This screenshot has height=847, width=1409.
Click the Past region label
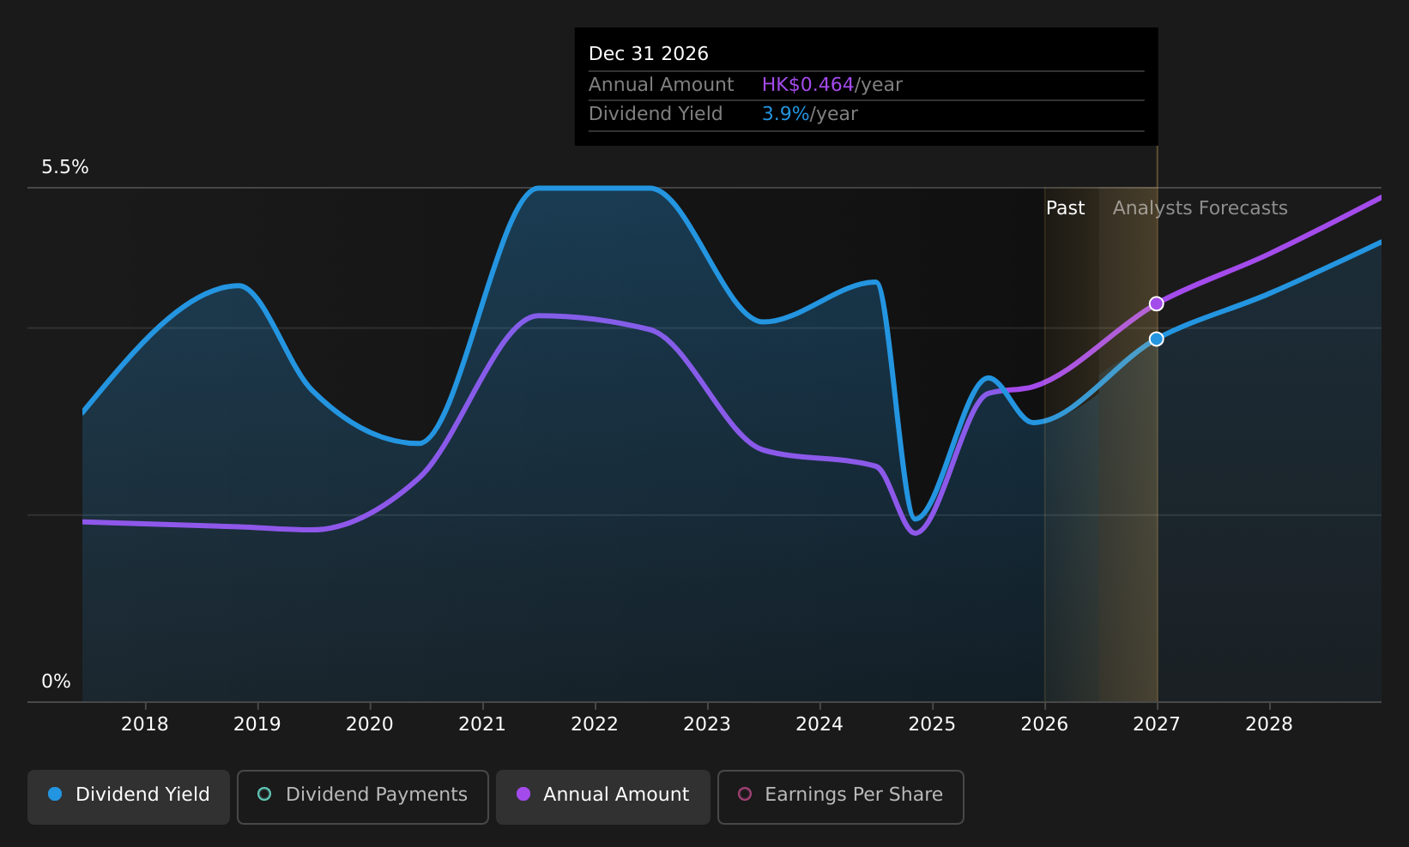pyautogui.click(x=1065, y=208)
